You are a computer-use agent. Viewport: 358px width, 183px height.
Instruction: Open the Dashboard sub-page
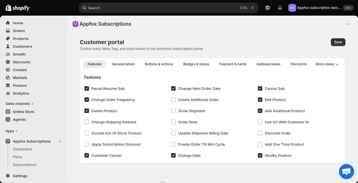click(x=22, y=149)
